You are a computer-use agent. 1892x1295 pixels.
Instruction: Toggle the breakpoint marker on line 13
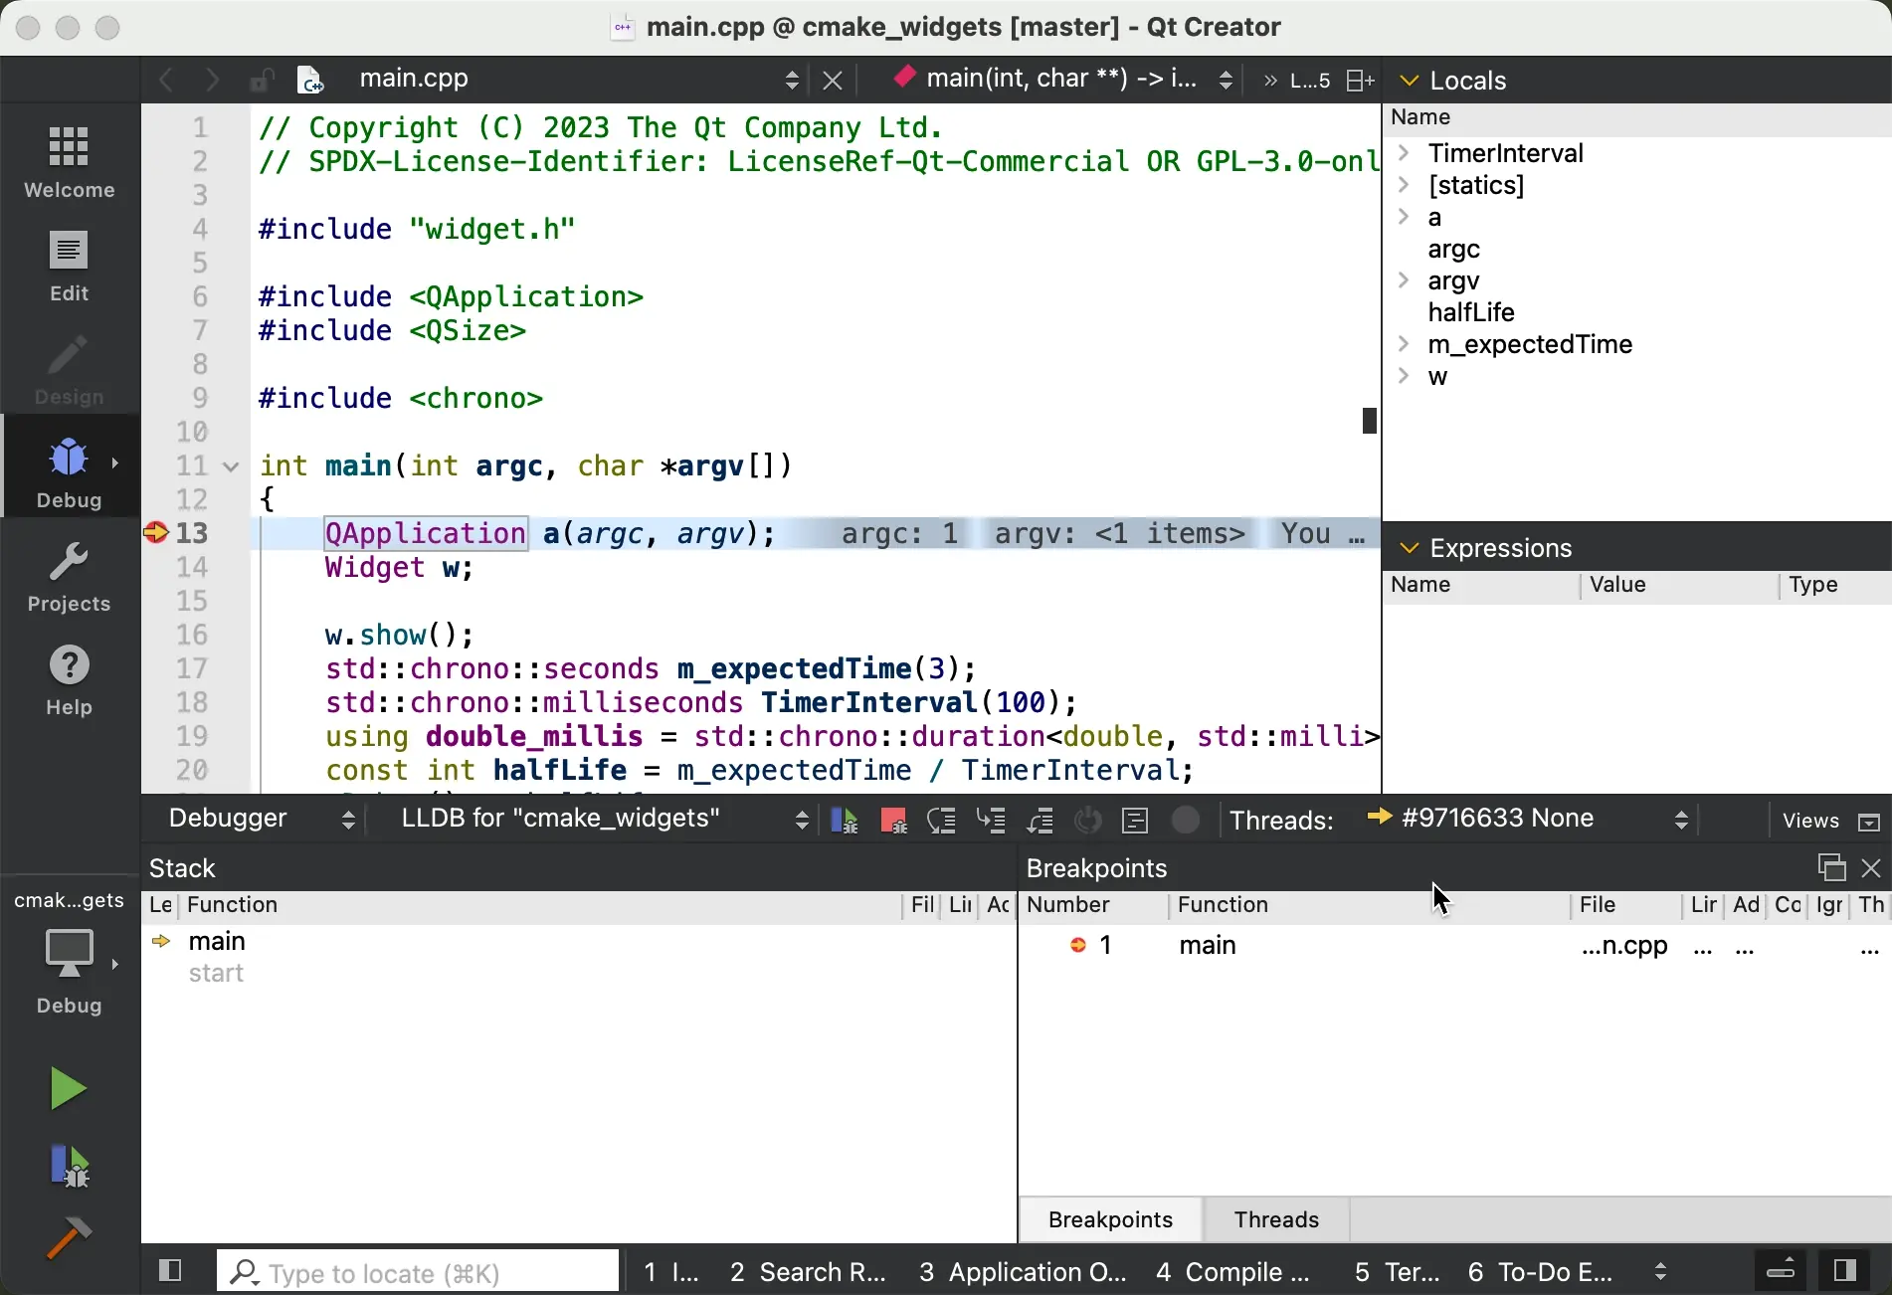coord(153,533)
